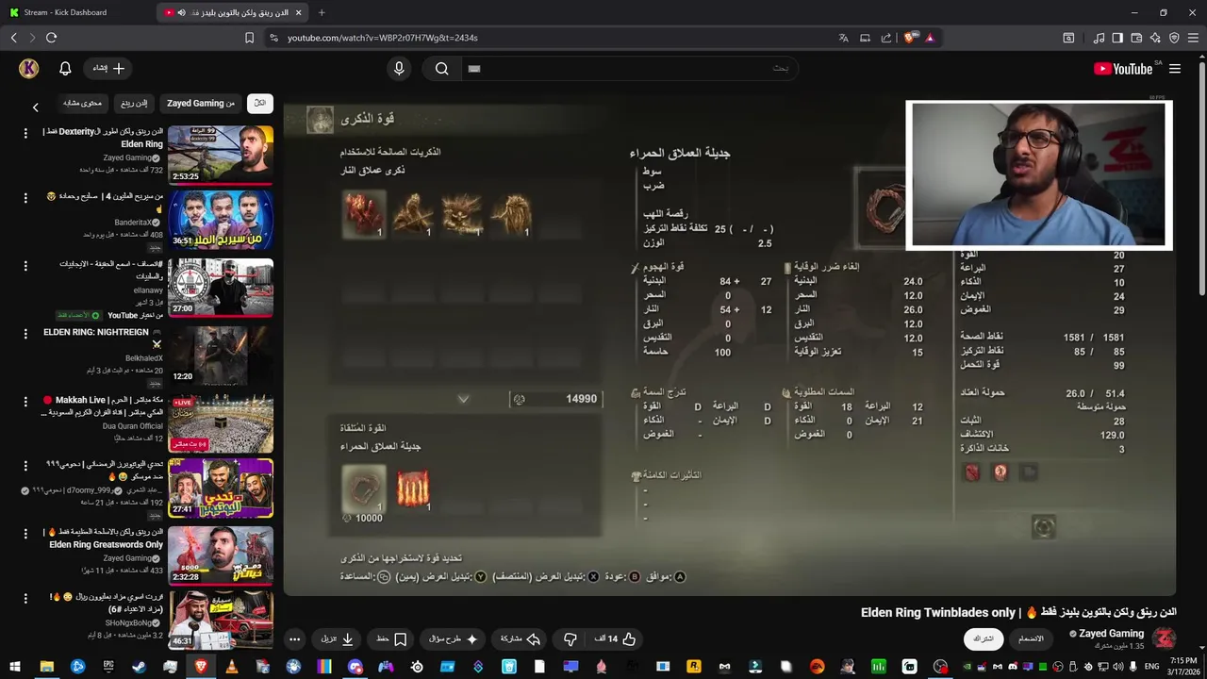The image size is (1207, 679).
Task: Bookmark this page in address bar
Action: point(249,38)
